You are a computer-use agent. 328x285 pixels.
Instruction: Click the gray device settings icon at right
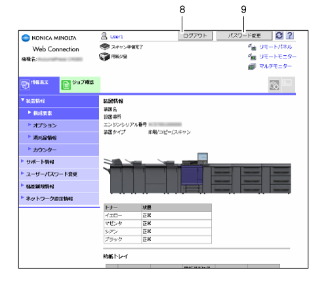tap(274, 85)
